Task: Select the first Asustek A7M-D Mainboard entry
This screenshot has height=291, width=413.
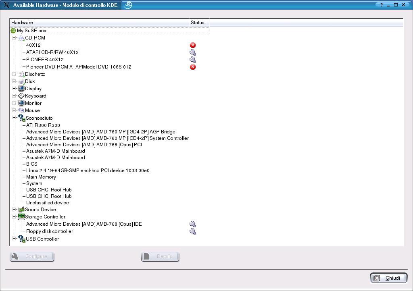Action: pos(56,151)
